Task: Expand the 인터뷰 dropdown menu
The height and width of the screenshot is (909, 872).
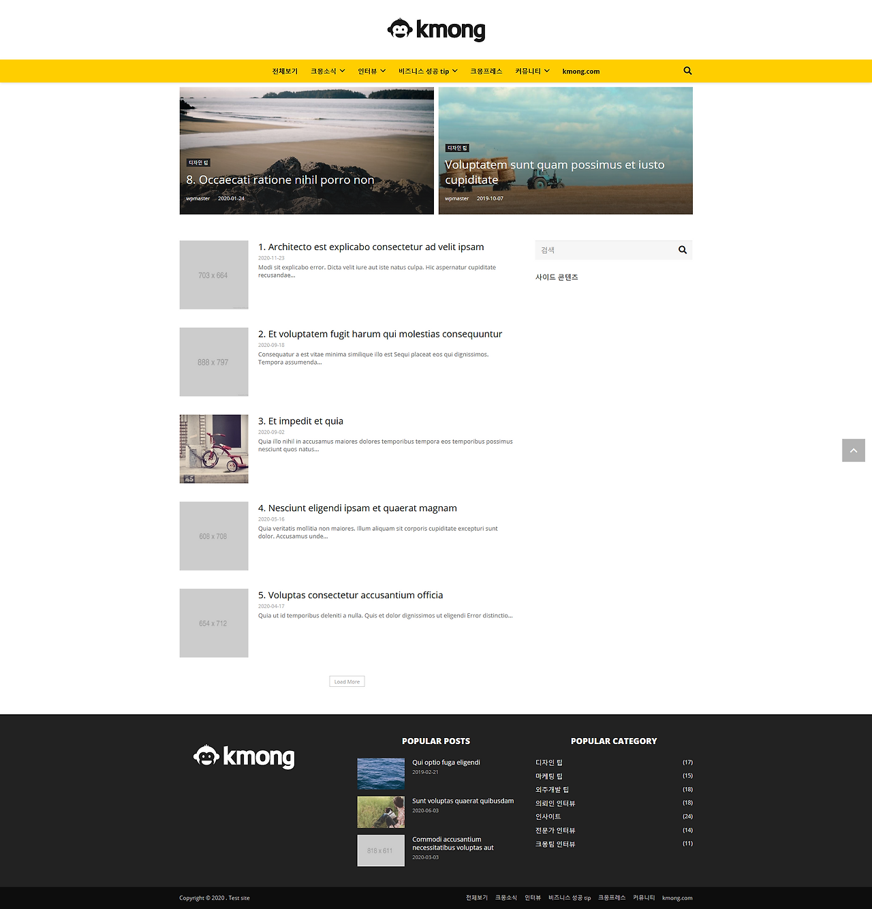Action: coord(367,70)
